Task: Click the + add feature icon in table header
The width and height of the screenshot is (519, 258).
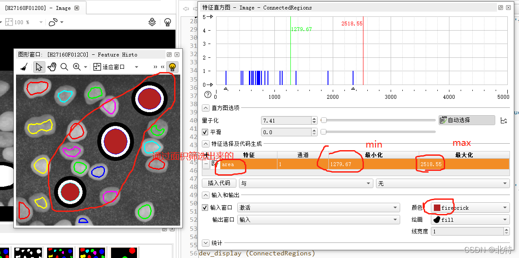Action: click(206, 154)
